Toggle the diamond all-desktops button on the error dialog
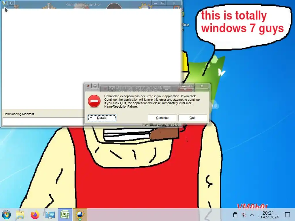This screenshot has width=295, height=221. pos(95,86)
